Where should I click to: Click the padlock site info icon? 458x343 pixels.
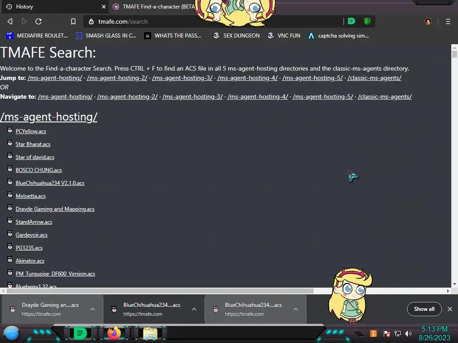click(x=91, y=21)
